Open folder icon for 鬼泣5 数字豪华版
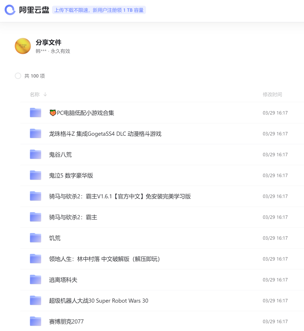The width and height of the screenshot is (304, 331). point(35,175)
